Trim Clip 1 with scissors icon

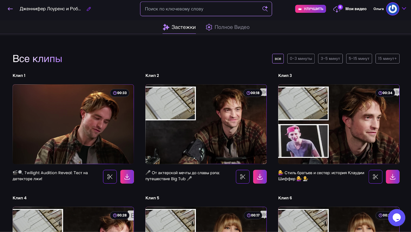click(110, 177)
